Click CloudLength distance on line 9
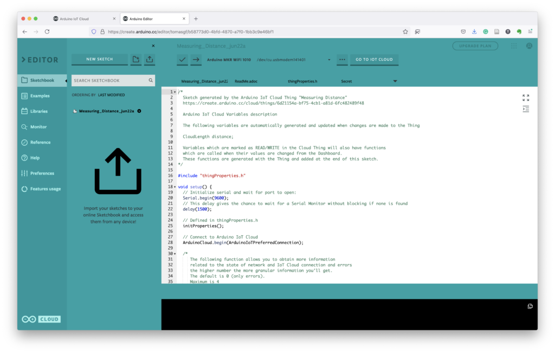 tap(208, 137)
